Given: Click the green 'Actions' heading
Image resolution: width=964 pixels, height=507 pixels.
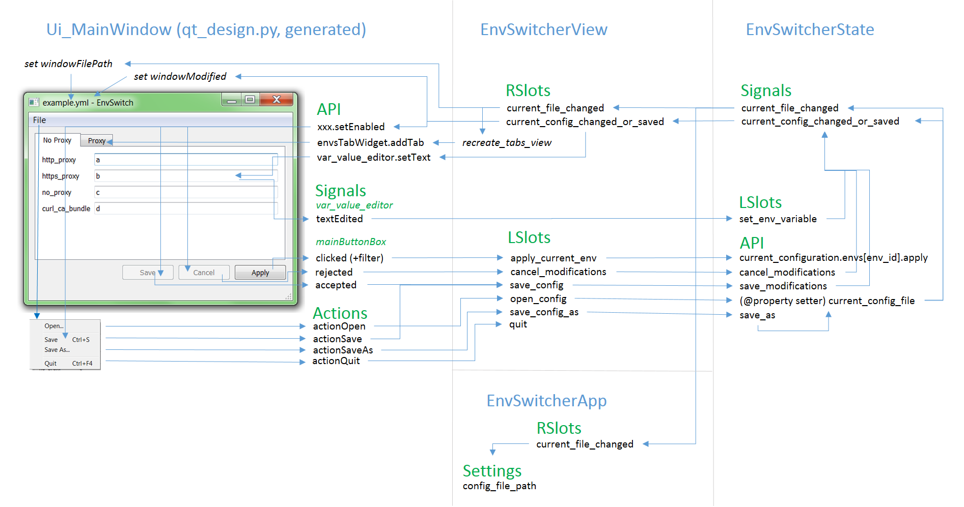Looking at the screenshot, I should tap(340, 313).
